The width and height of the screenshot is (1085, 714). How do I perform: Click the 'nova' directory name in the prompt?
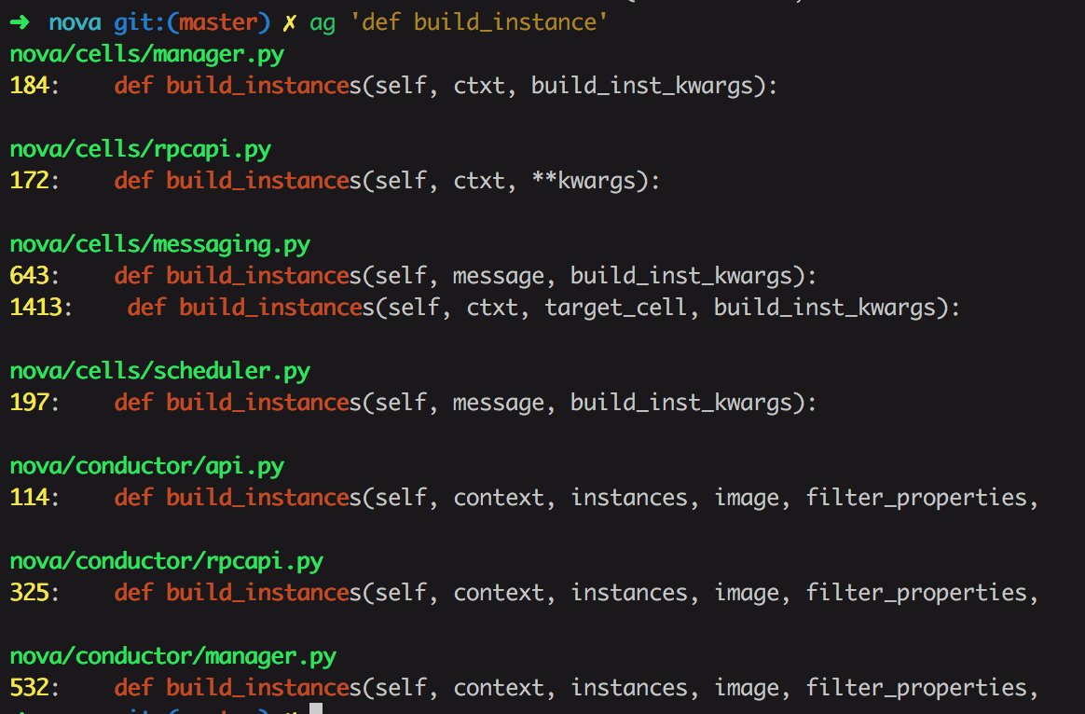[x=75, y=22]
